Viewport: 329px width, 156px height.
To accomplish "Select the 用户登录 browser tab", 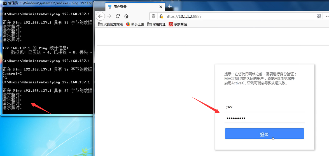I will pos(135,7).
